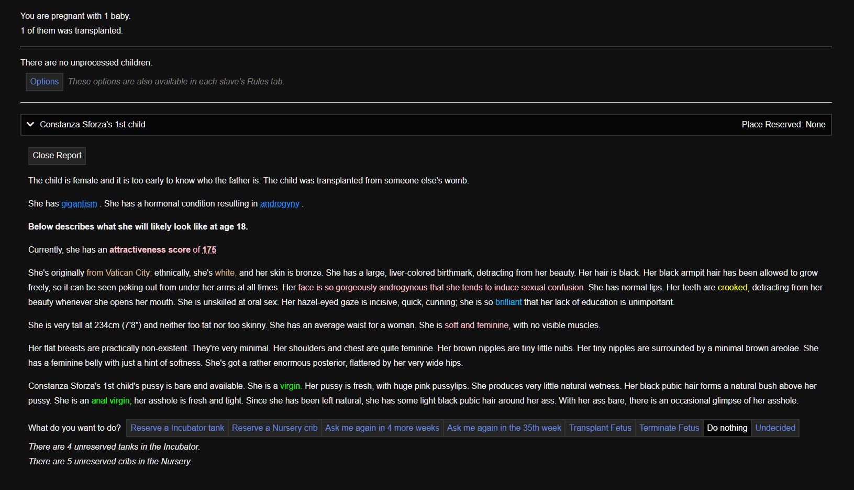
Task: Click the Constanza Sforza's 1st child header title
Action: (93, 125)
